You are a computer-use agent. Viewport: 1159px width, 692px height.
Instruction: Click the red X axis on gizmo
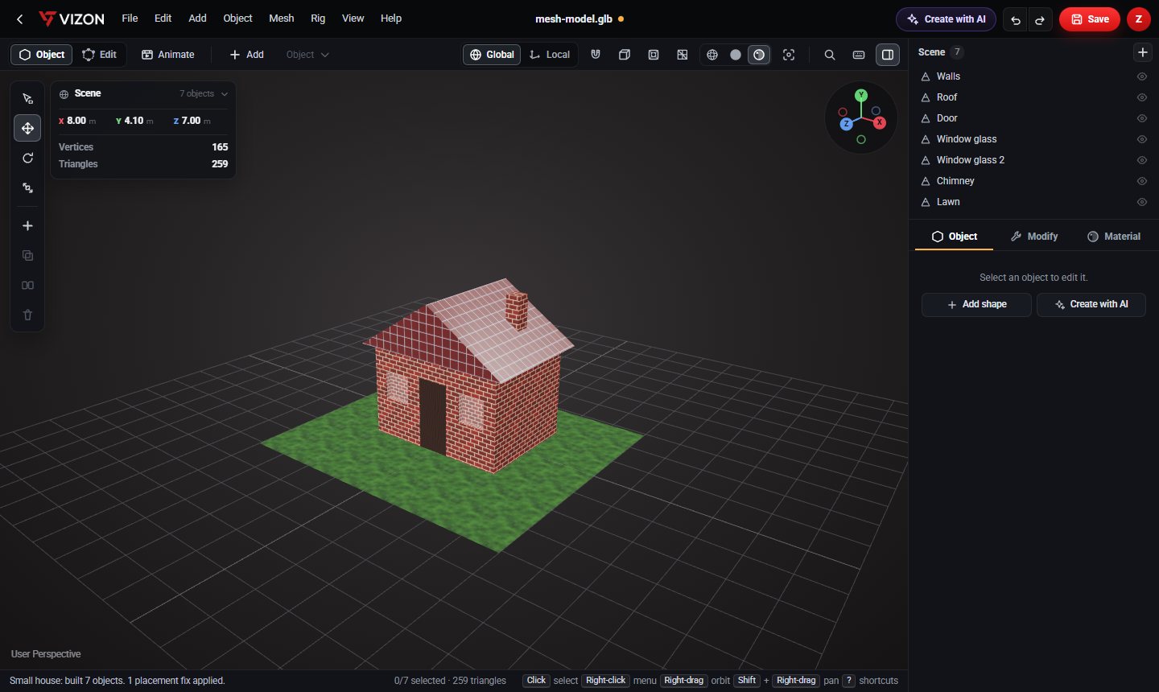point(880,122)
